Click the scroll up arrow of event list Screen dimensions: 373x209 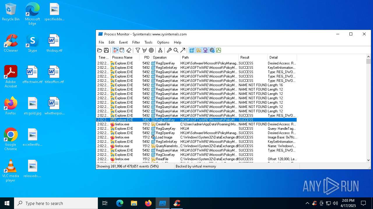(368, 57)
